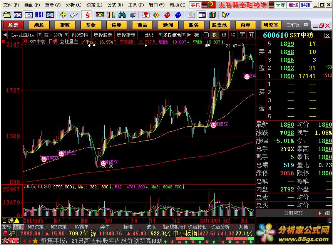Click the skip-to-end bar icon
Viewport: 333px width, 245px height.
pos(251,35)
